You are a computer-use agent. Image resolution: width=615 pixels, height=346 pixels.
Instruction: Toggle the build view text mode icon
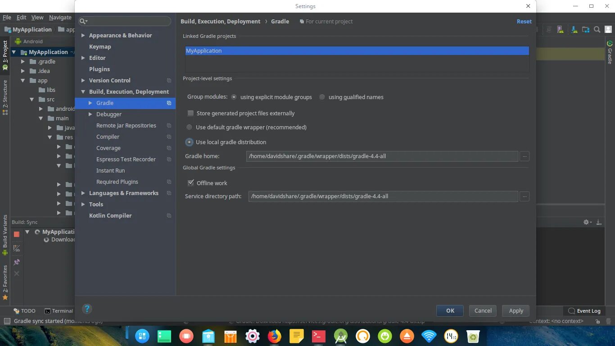point(17,248)
